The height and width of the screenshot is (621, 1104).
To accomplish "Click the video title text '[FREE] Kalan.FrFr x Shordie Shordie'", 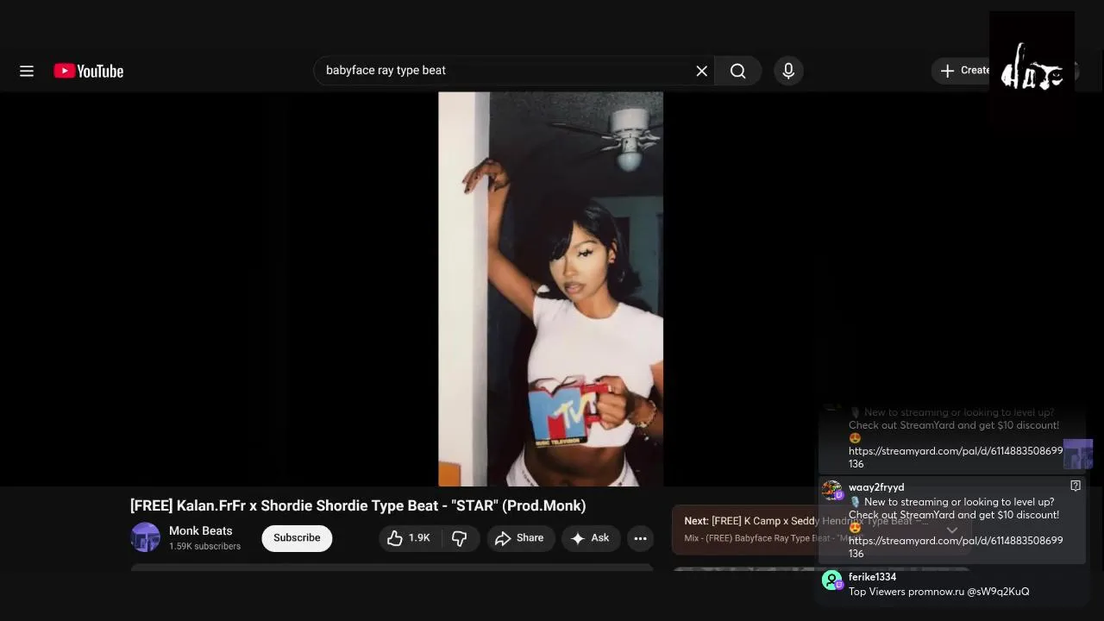I will coord(283,505).
